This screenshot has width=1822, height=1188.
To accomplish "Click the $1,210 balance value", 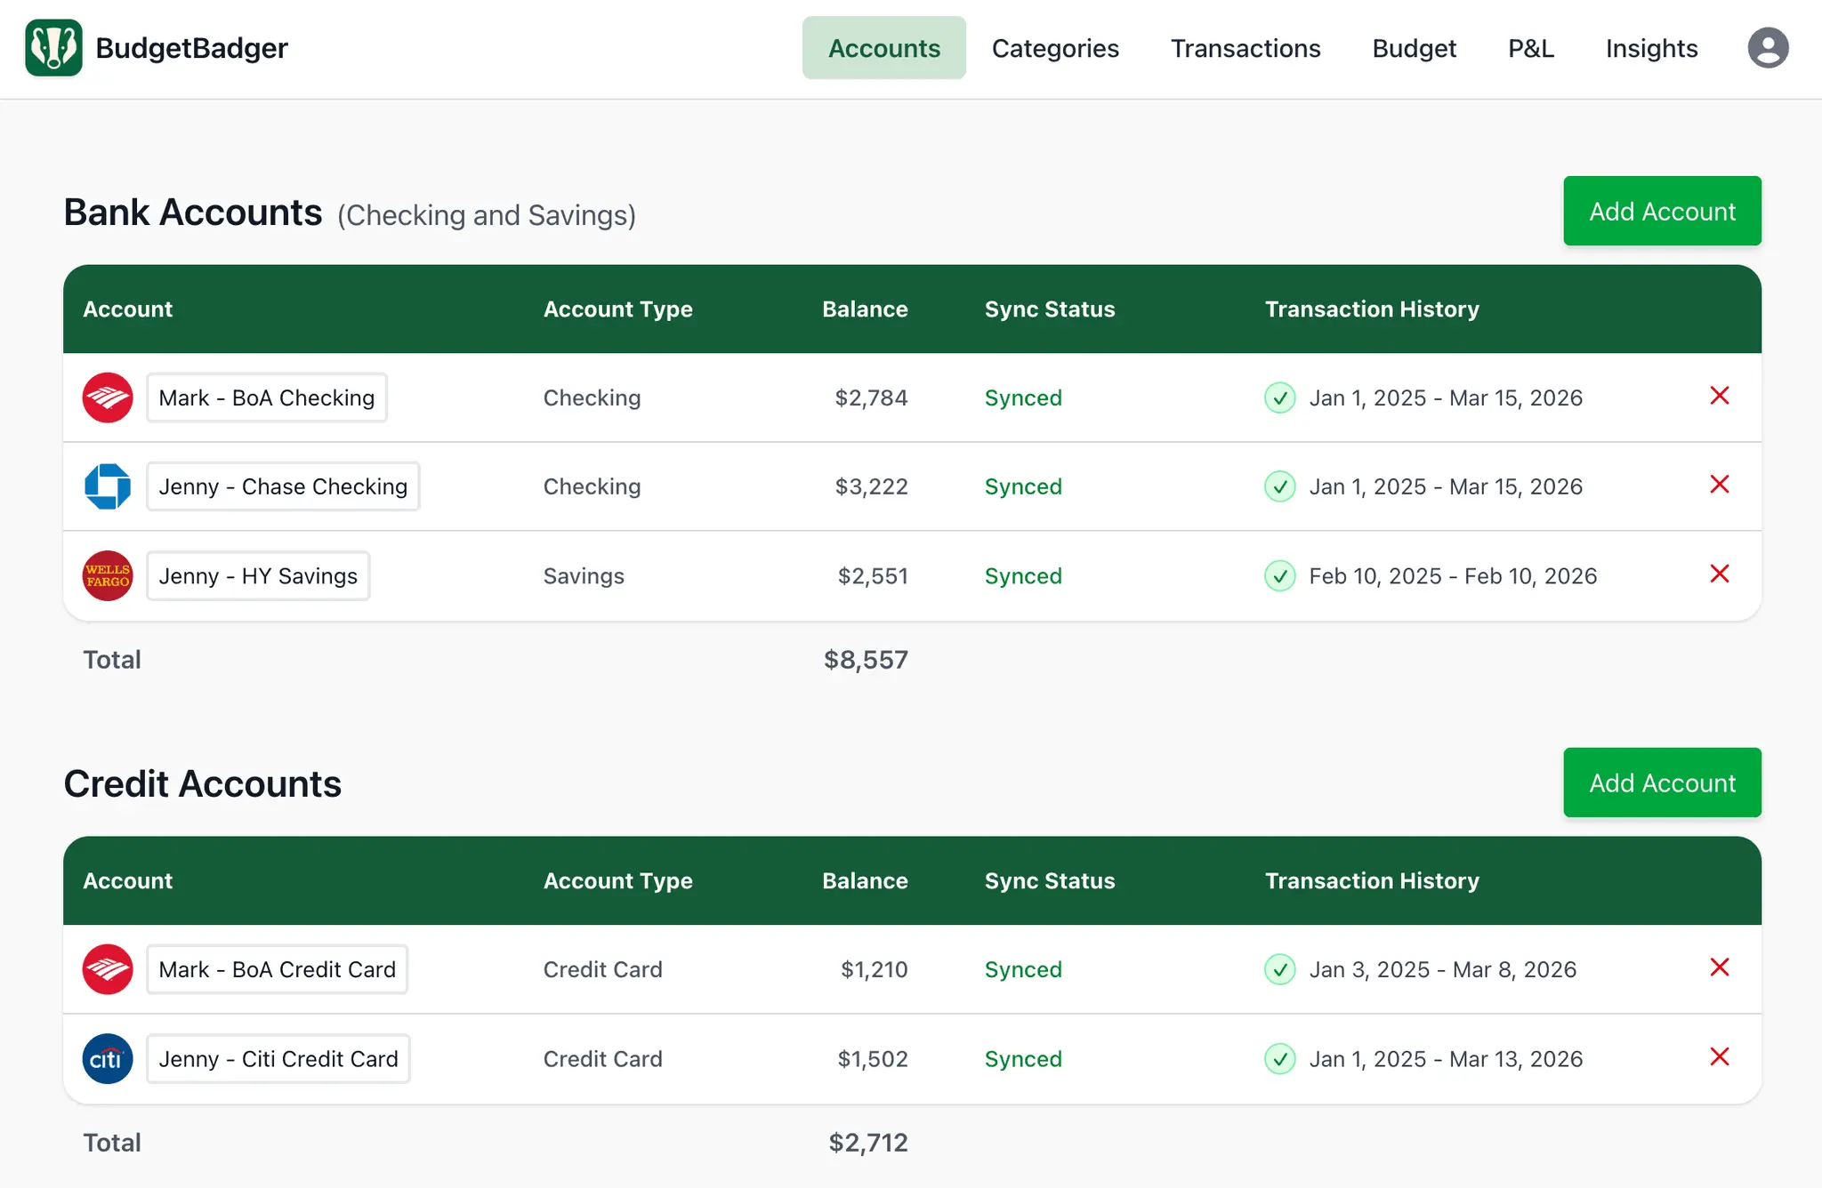I will click(x=875, y=969).
